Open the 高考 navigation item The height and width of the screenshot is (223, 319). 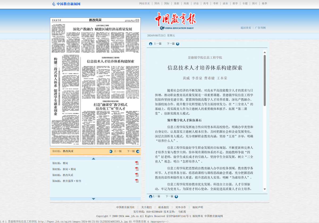206,3
